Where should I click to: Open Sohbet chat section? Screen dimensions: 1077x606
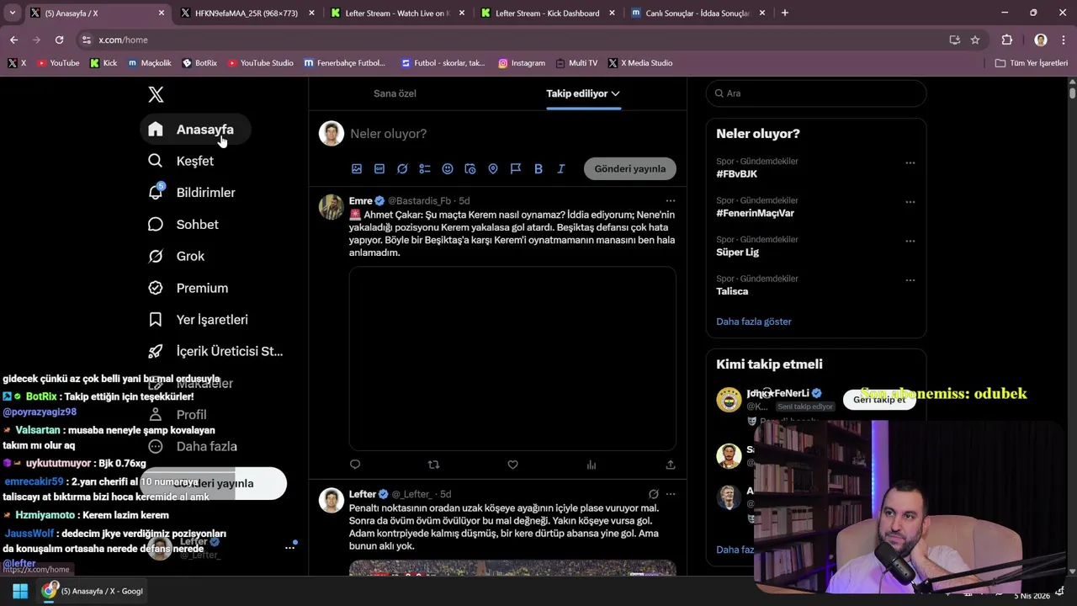click(183, 225)
